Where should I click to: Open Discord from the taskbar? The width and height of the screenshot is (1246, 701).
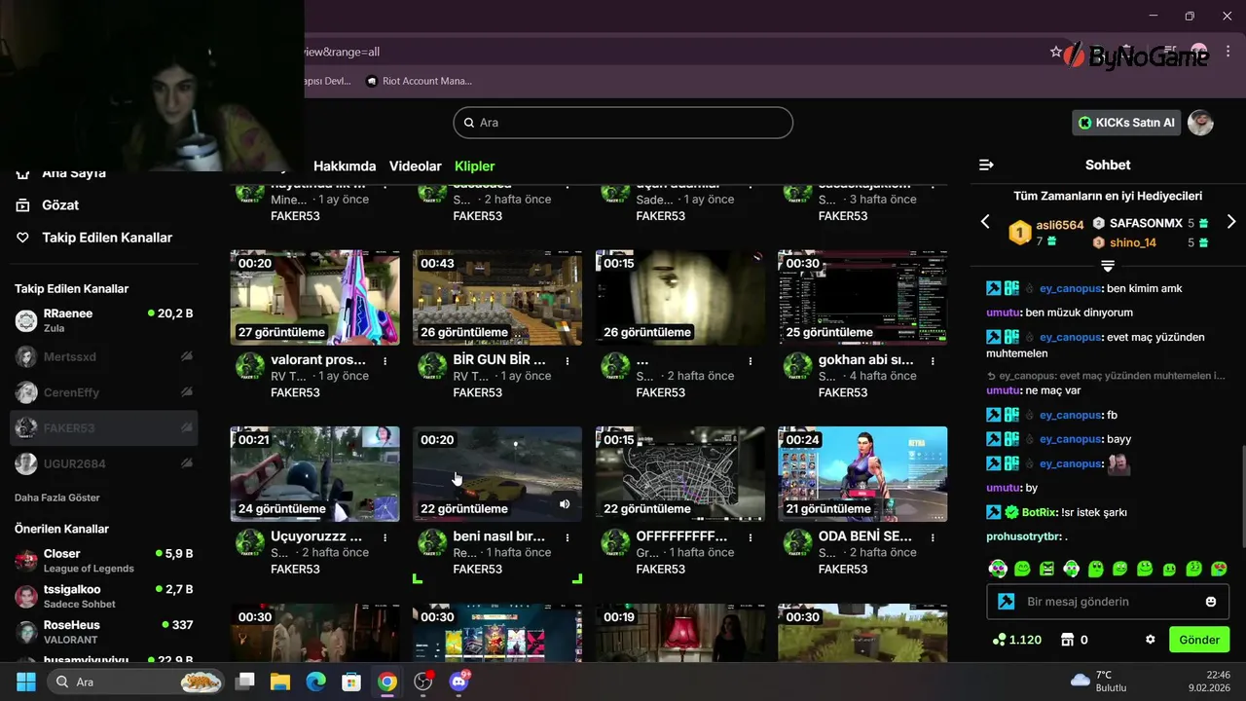point(458,682)
